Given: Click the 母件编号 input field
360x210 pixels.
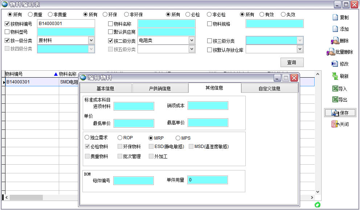Looking at the screenshot, I should coord(134,180).
